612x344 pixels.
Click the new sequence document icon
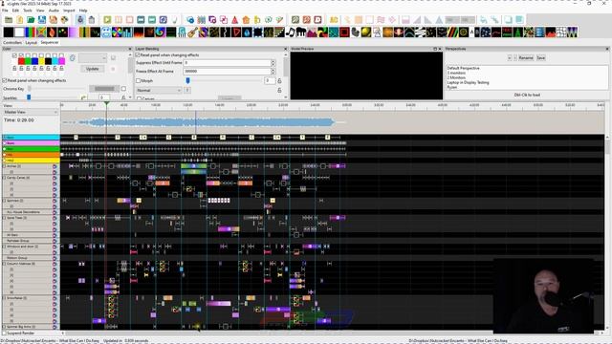coord(19,20)
